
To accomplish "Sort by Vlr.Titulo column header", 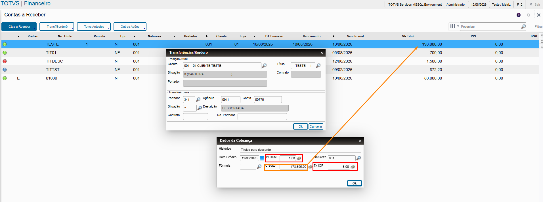I will (x=408, y=36).
